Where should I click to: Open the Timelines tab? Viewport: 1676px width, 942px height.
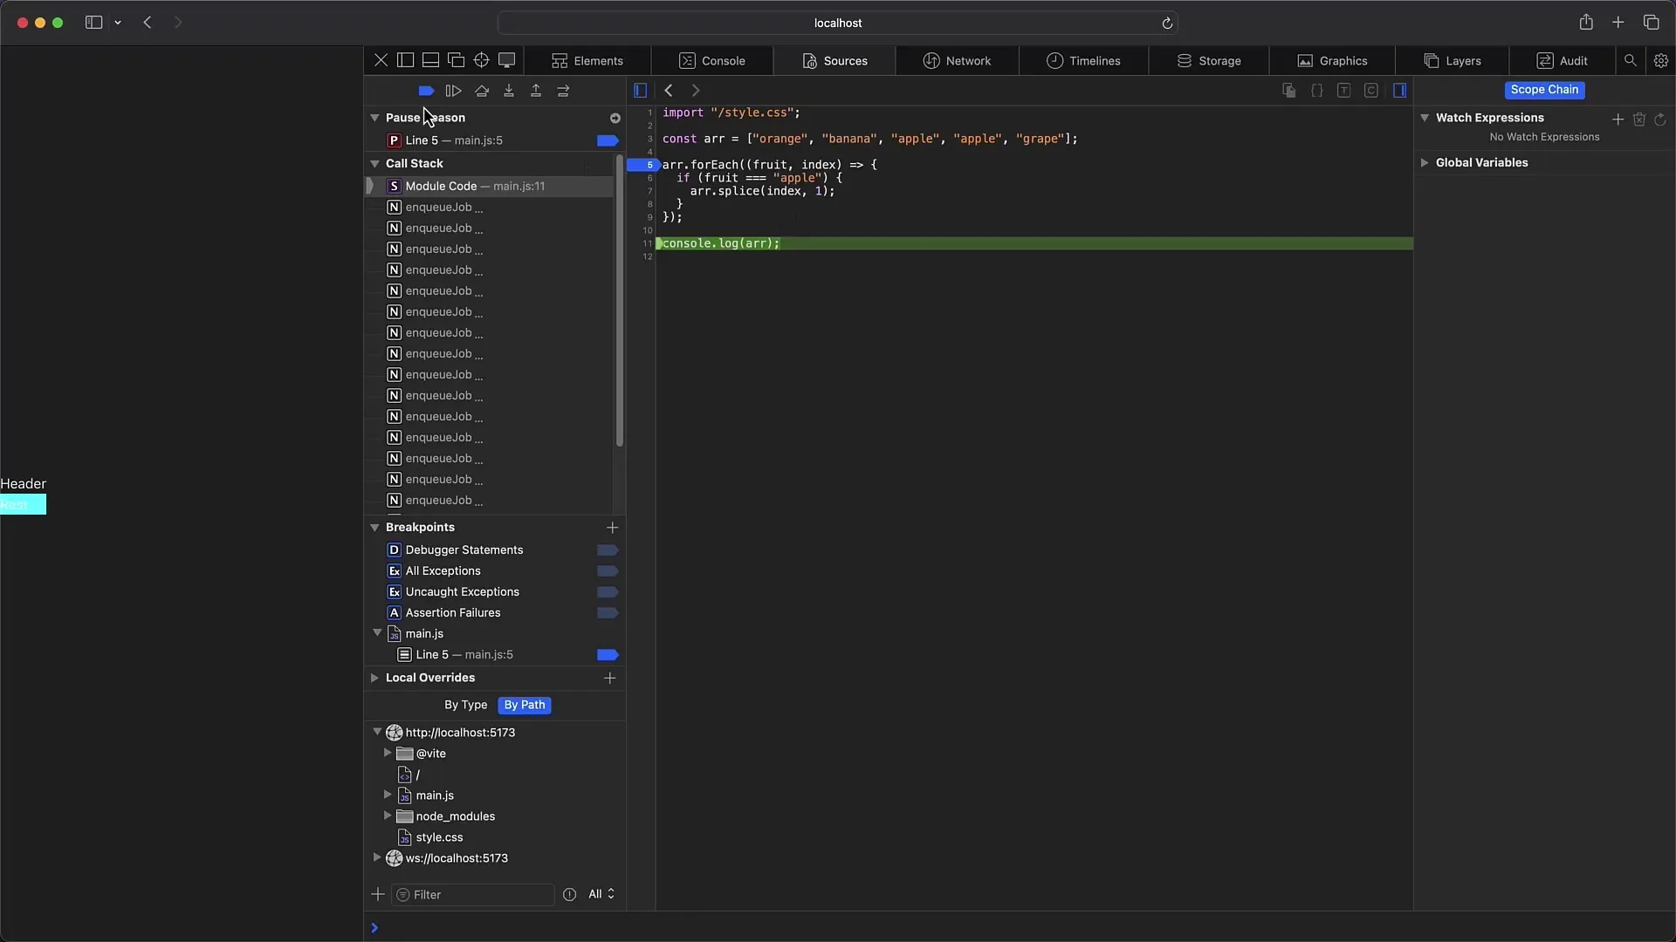coord(1083,61)
